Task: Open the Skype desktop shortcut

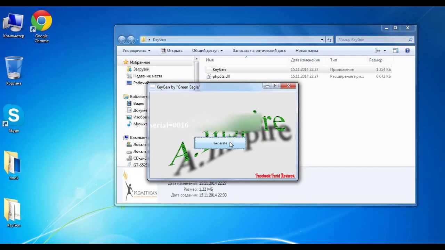Action: point(14,118)
